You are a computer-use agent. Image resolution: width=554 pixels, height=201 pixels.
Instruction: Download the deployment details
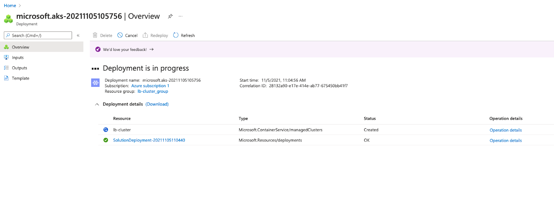point(157,104)
